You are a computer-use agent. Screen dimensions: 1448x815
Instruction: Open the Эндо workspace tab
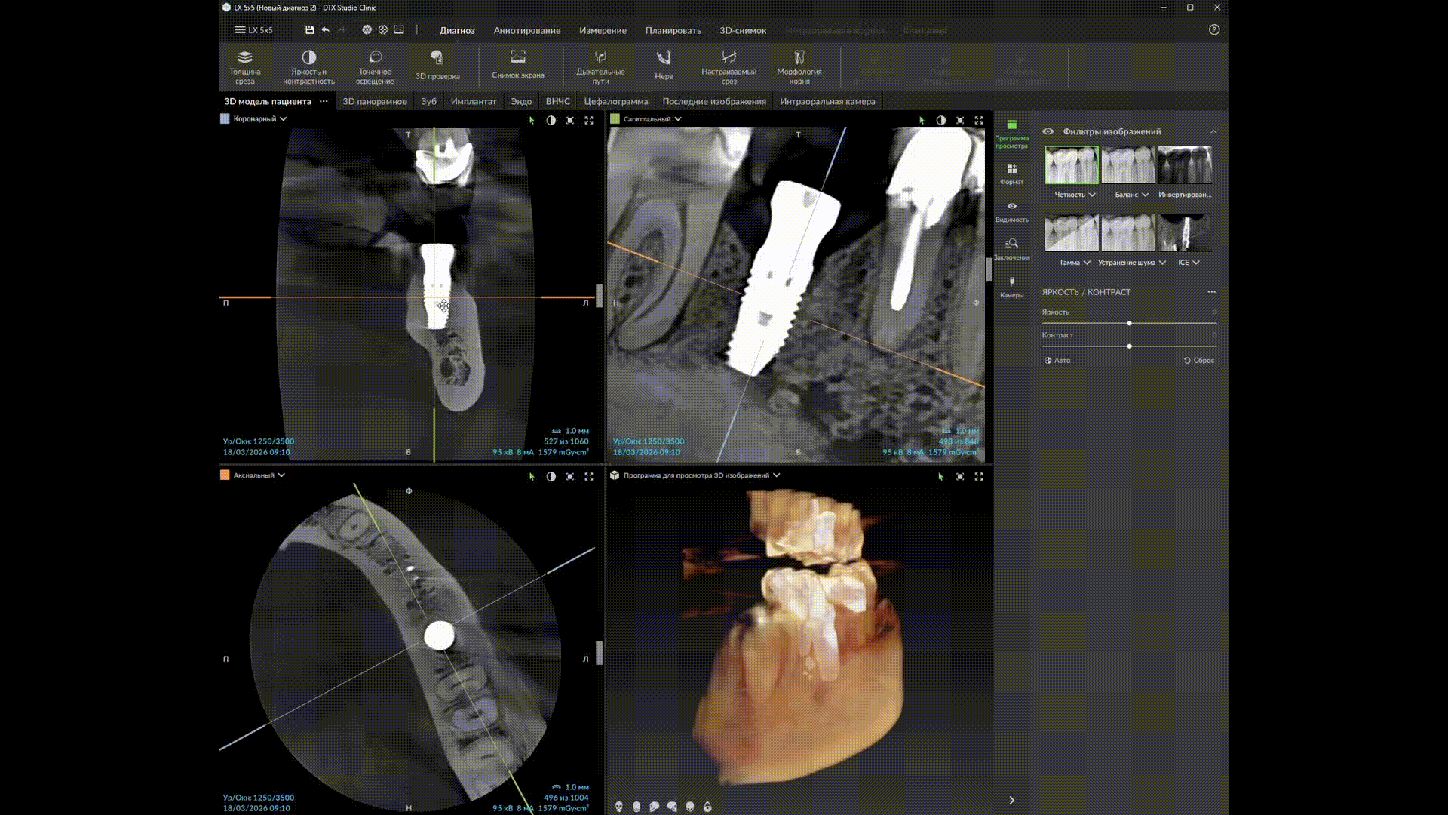point(521,101)
